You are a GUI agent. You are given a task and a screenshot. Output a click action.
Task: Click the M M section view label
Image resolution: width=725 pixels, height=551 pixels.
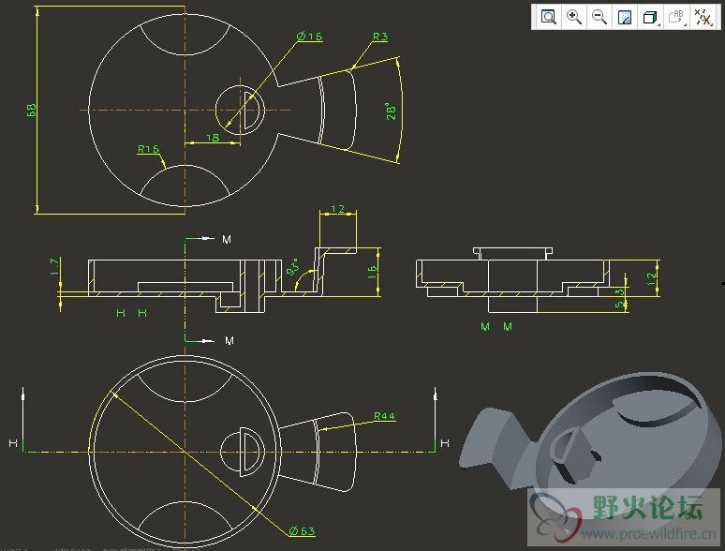(496, 327)
